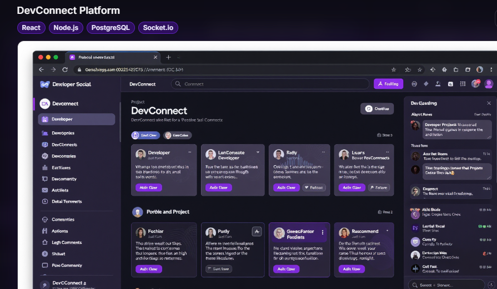The width and height of the screenshot is (497, 289).
Task: Click the Developer Social logo icon
Action: tap(45, 84)
